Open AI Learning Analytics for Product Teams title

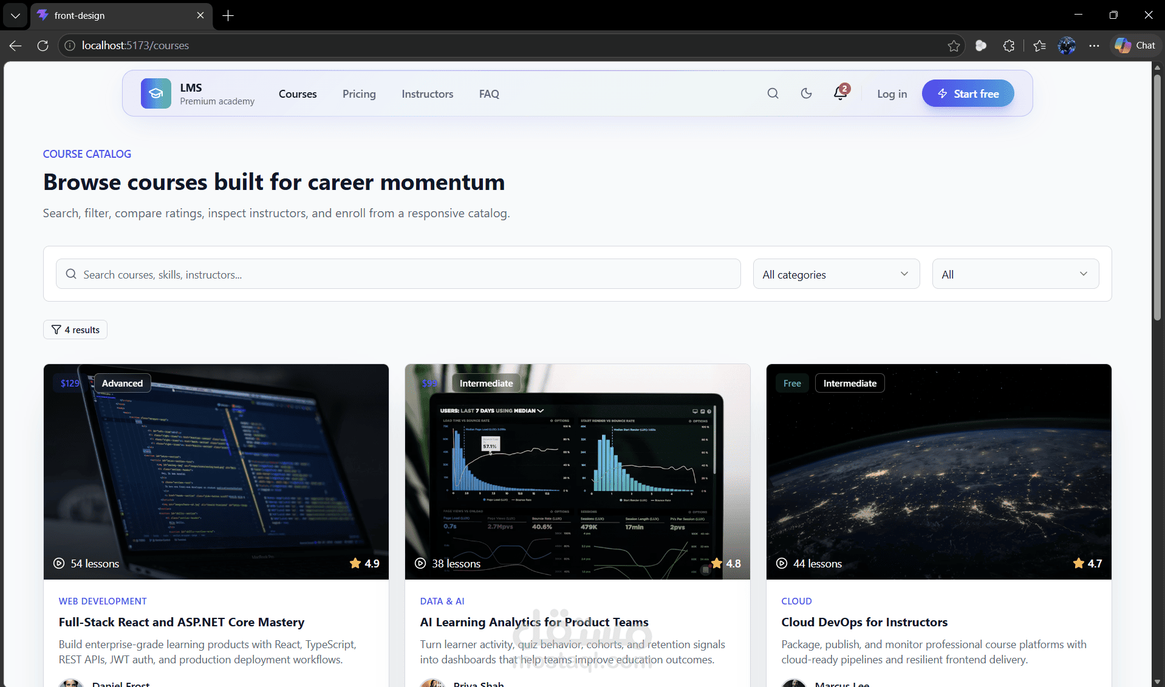534,622
